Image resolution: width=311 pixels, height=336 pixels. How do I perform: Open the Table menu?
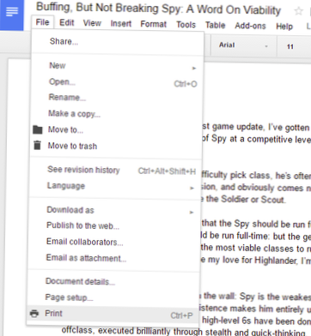pos(216,25)
